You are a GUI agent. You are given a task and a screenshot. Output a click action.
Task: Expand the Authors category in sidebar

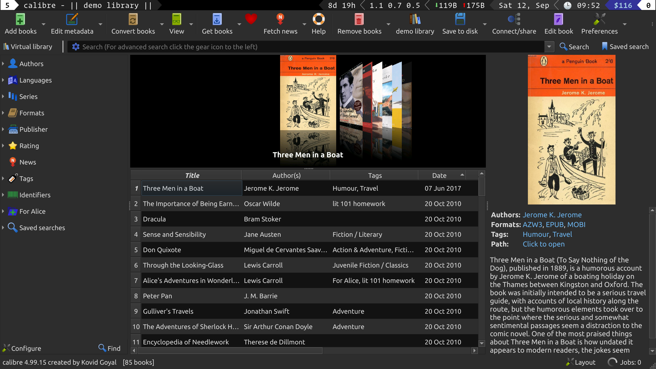click(x=3, y=64)
